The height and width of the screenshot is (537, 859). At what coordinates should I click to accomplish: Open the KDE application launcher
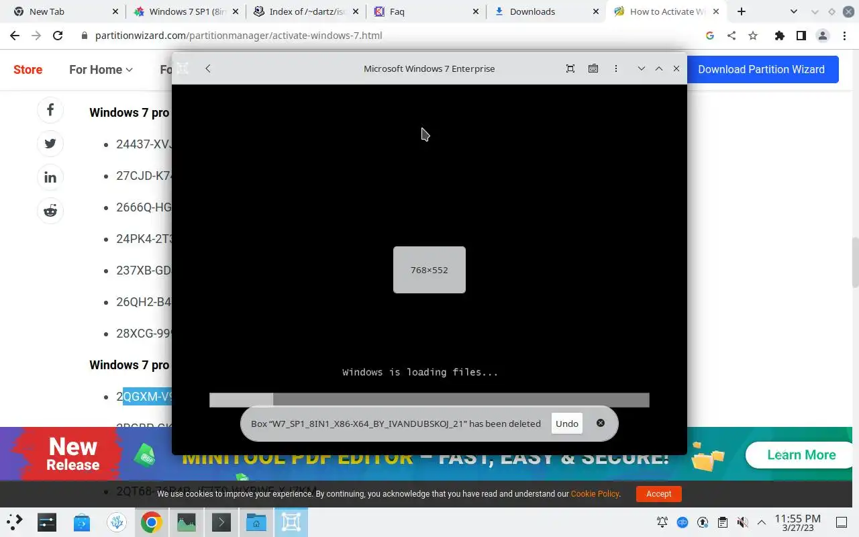pyautogui.click(x=15, y=522)
